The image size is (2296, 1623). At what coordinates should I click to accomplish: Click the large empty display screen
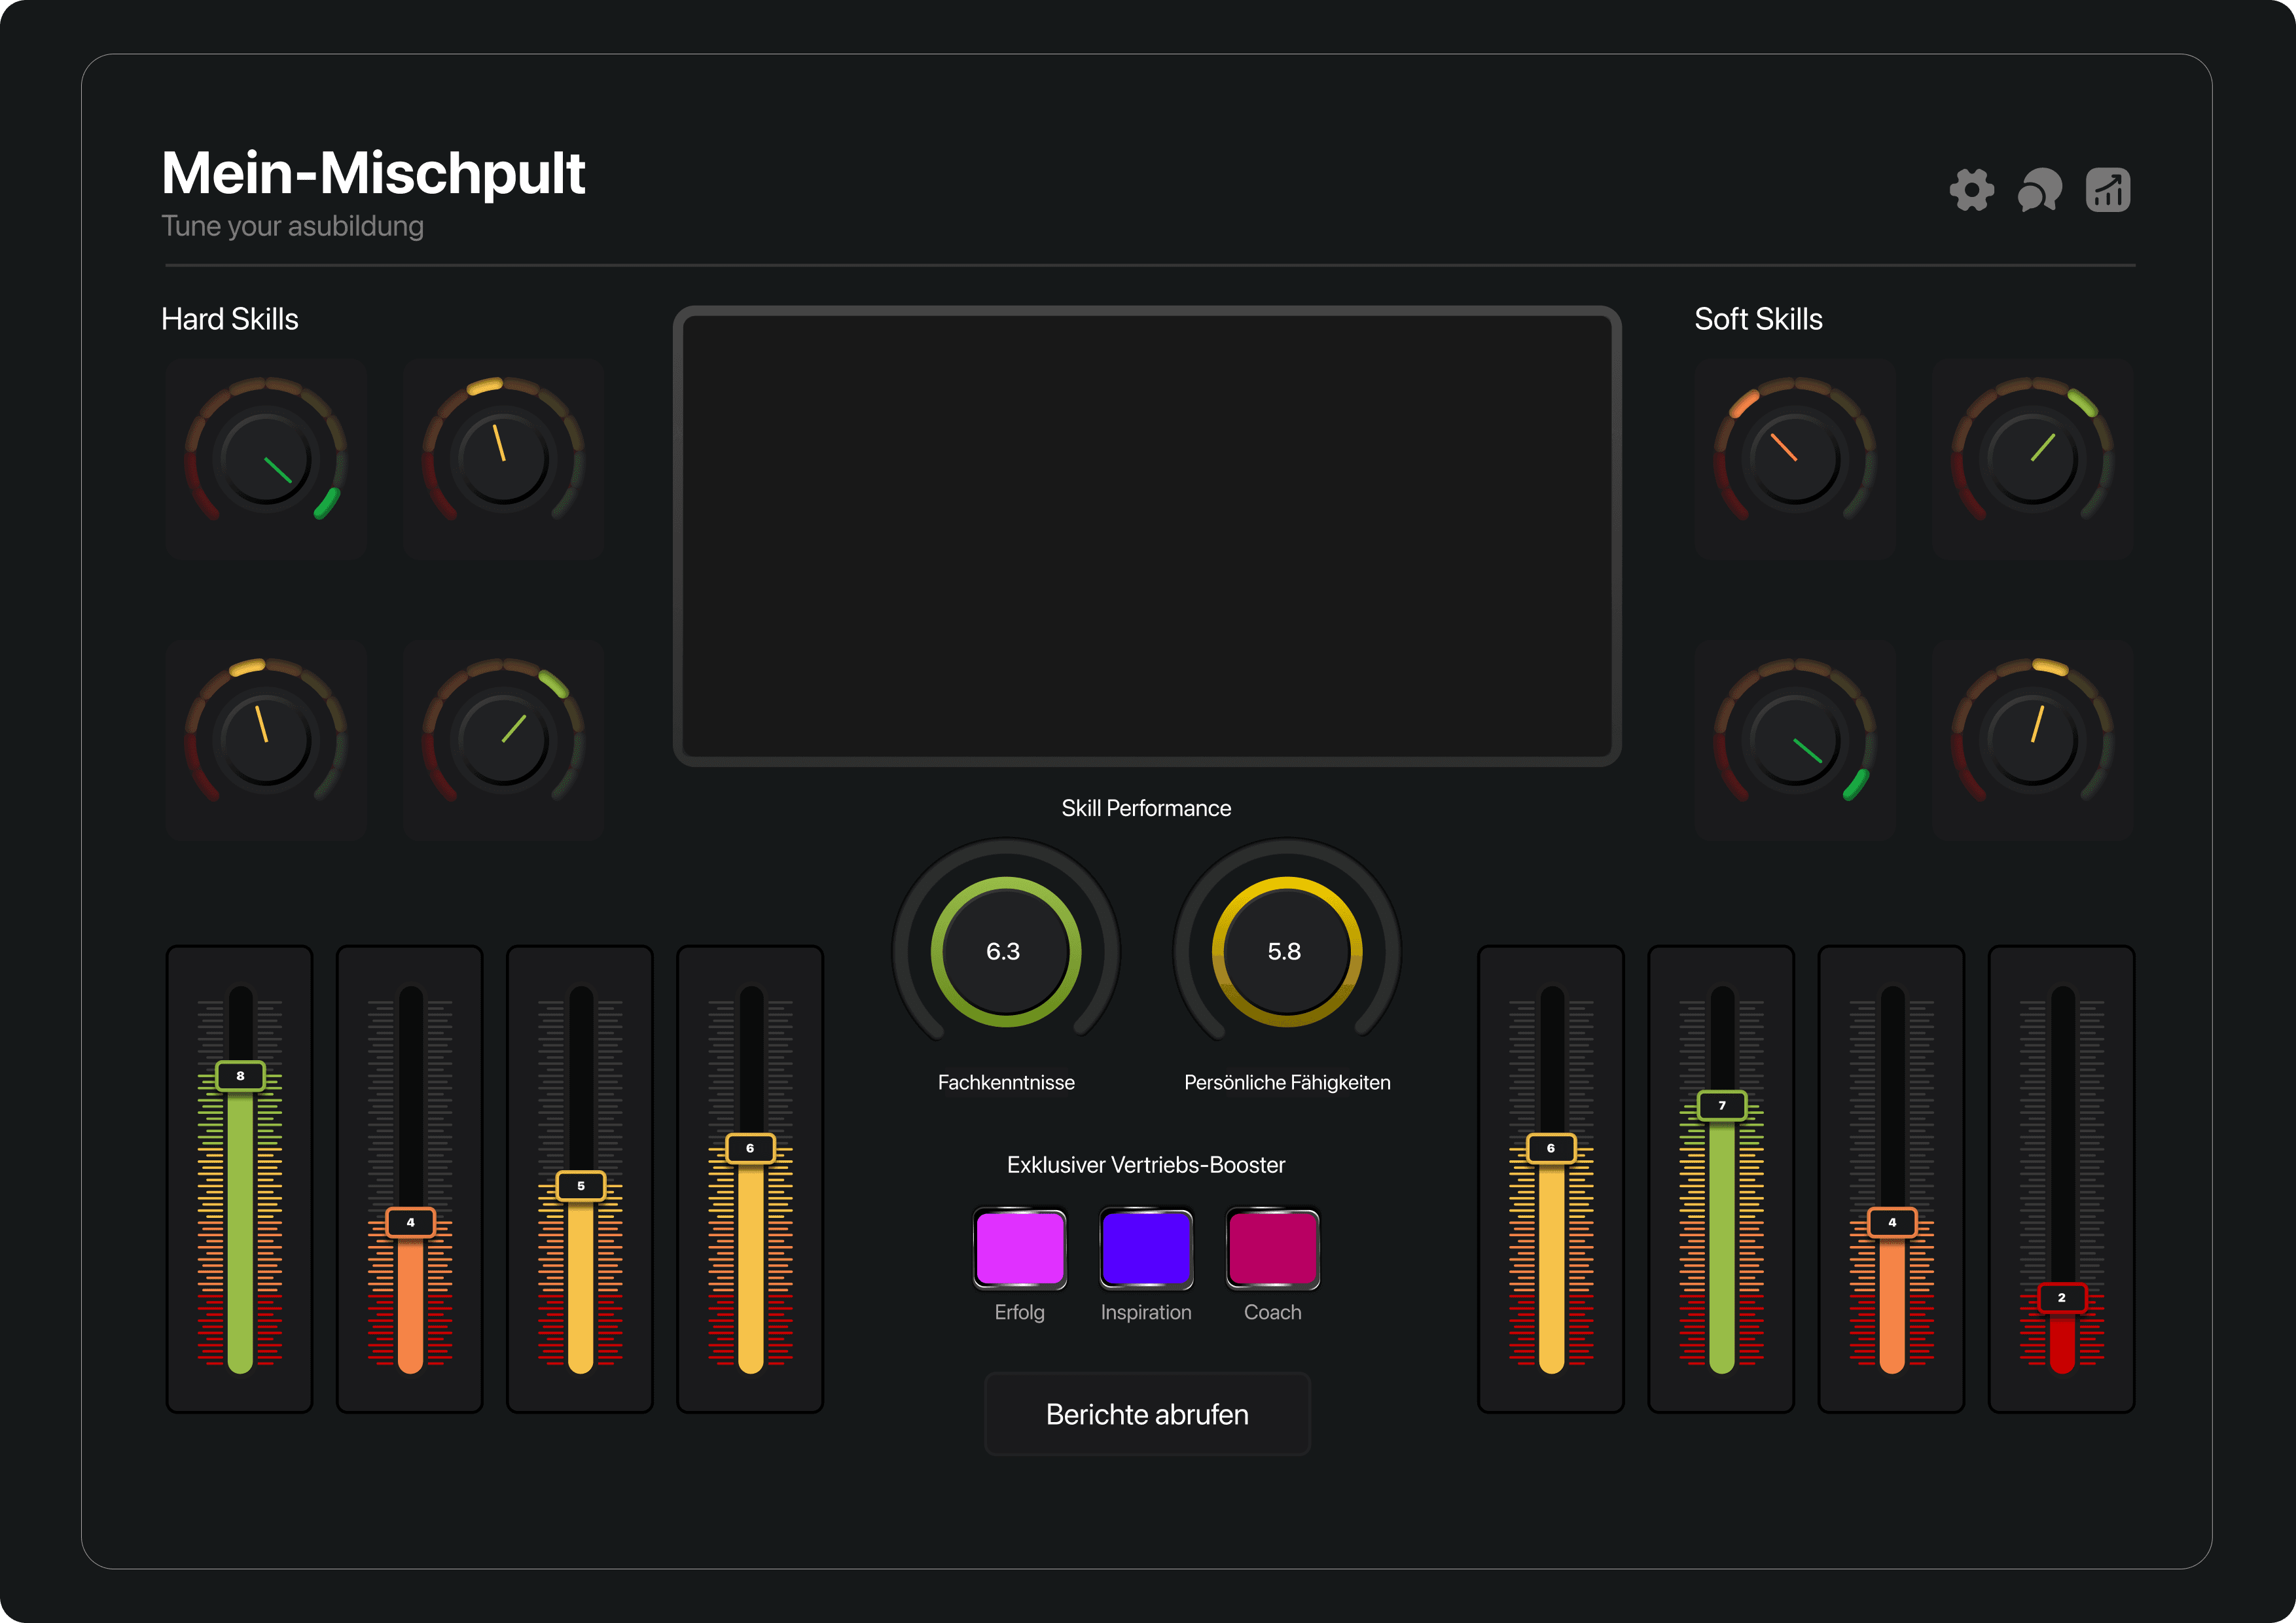[1146, 536]
